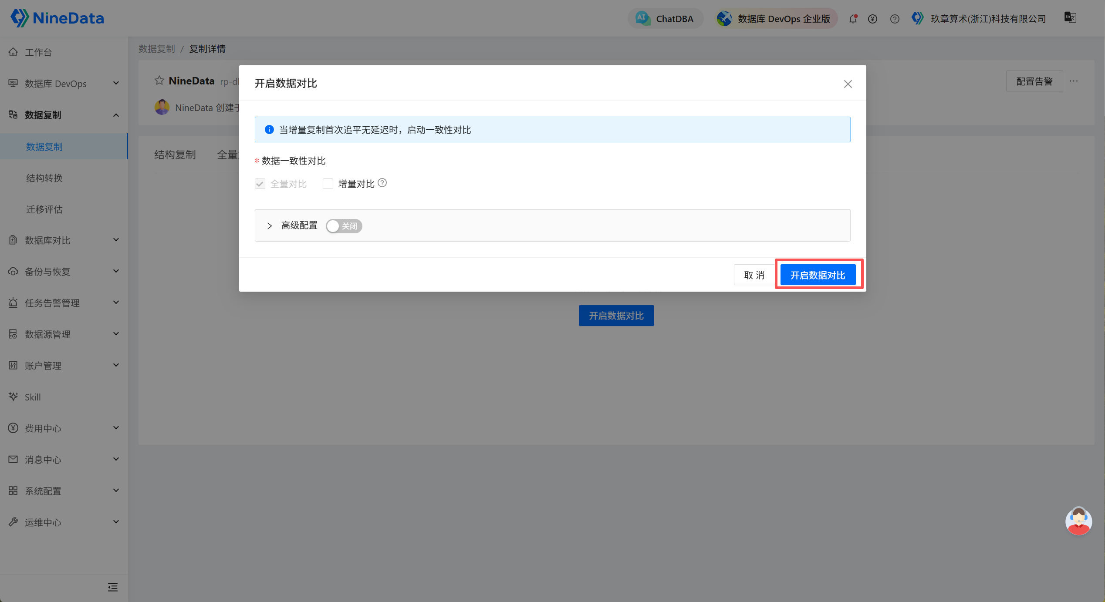Click 取消 in dialog
Viewport: 1105px width, 602px height.
pos(754,275)
